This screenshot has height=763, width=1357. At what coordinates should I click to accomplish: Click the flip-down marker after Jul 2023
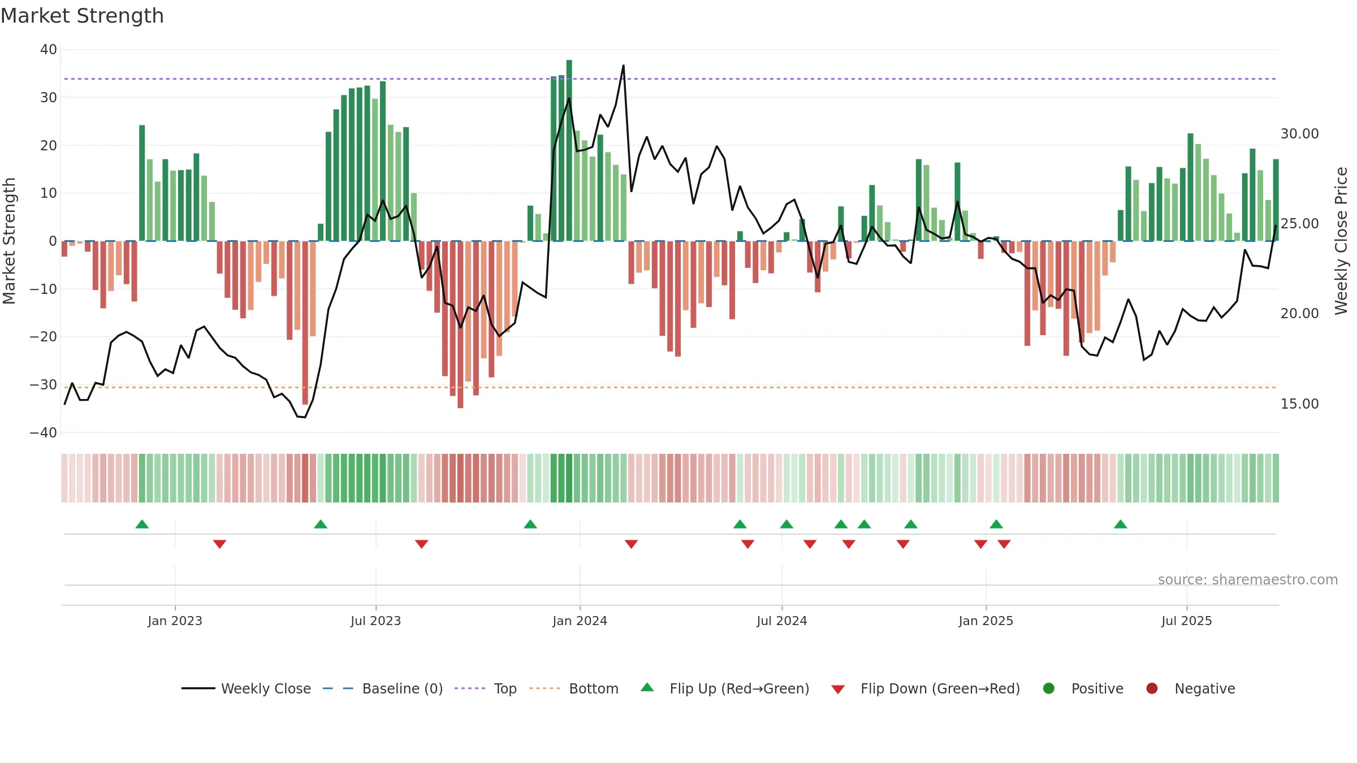tap(422, 544)
